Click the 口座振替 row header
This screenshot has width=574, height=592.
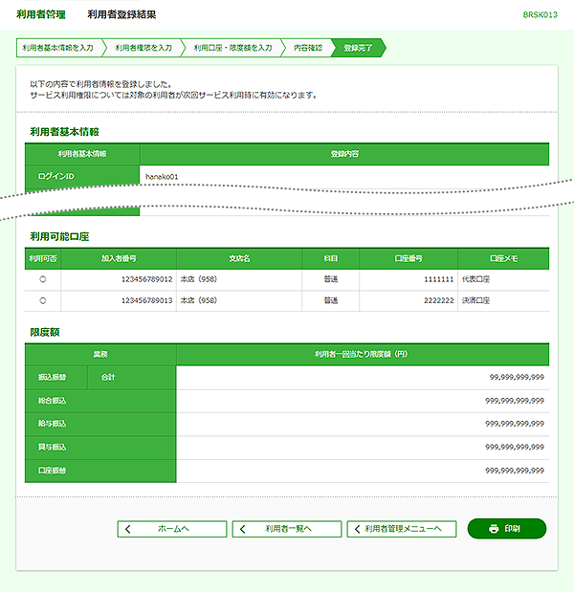coord(100,471)
